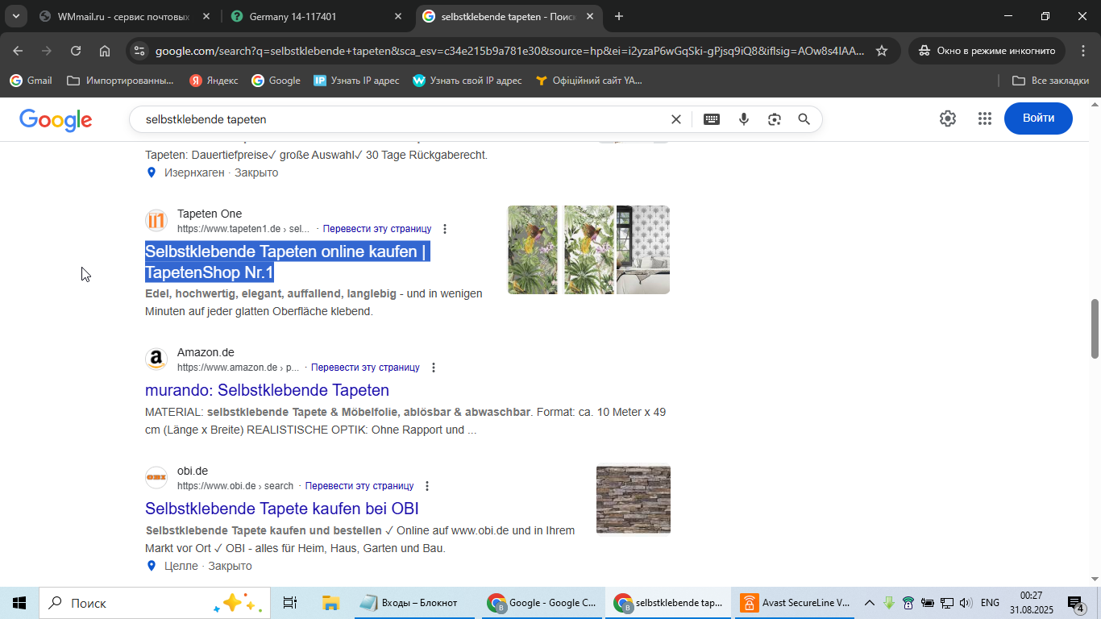Switch to Входы – Блокнот window
This screenshot has height=619, width=1101.
[x=415, y=603]
